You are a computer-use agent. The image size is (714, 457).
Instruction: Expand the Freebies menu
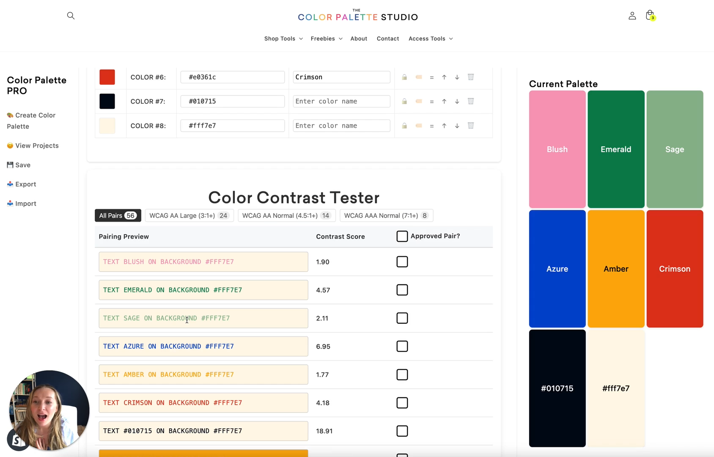327,39
